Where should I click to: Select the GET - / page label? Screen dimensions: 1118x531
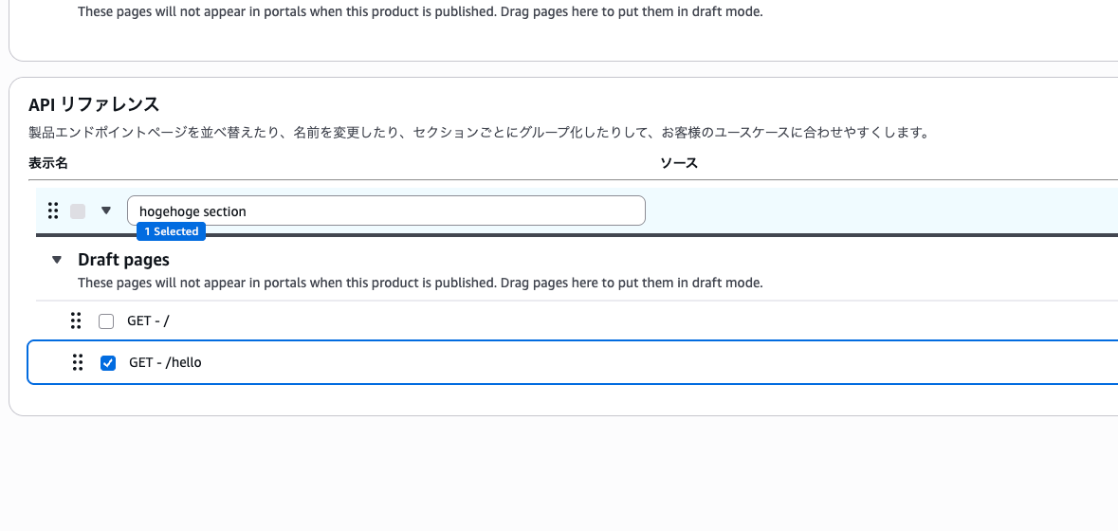coord(148,321)
